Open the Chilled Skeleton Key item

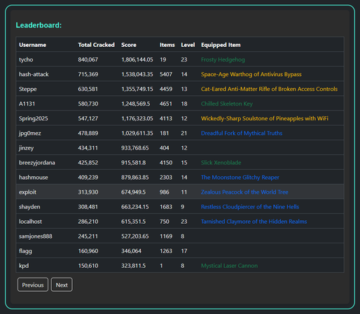[227, 104]
